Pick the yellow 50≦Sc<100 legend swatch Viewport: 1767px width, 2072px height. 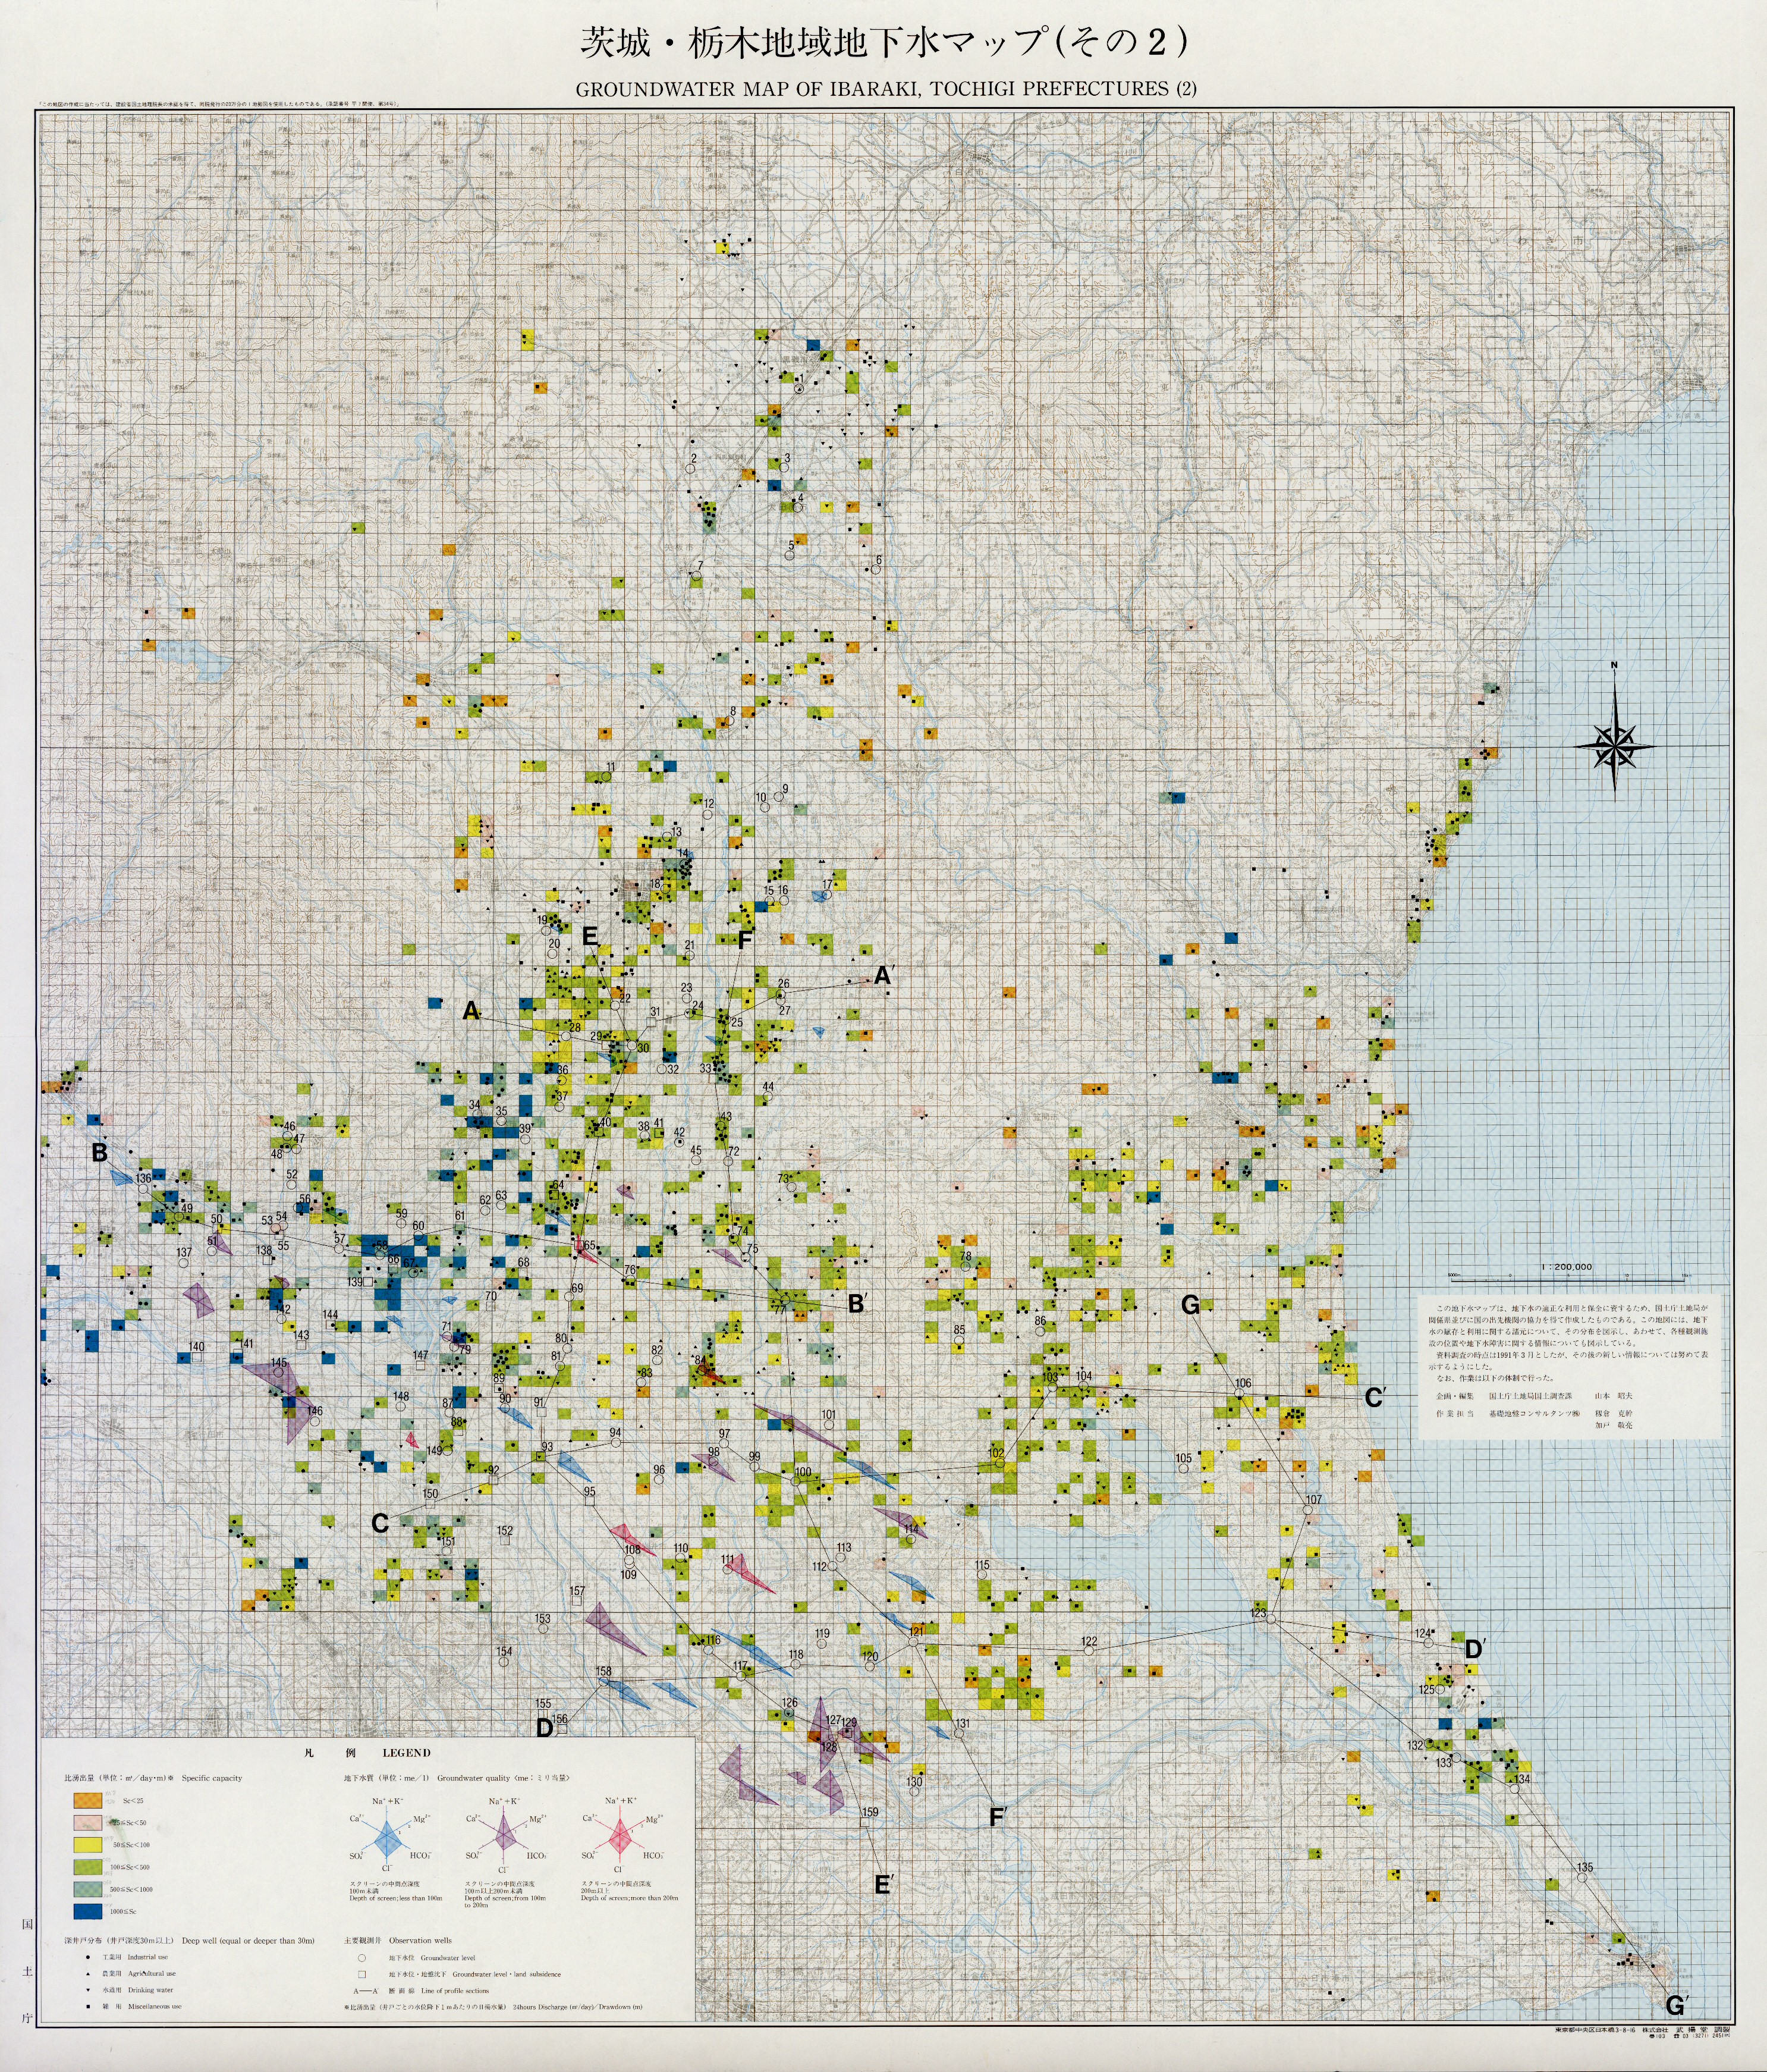point(88,1845)
